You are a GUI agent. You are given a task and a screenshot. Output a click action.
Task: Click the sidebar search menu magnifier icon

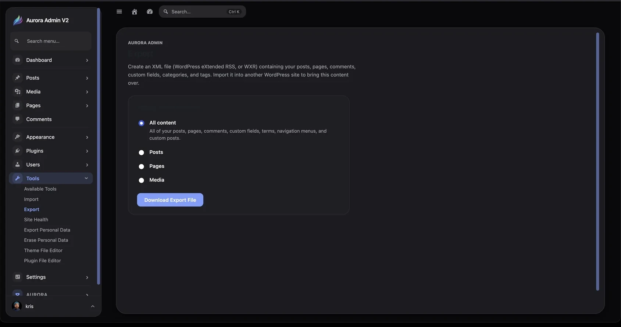coord(17,41)
